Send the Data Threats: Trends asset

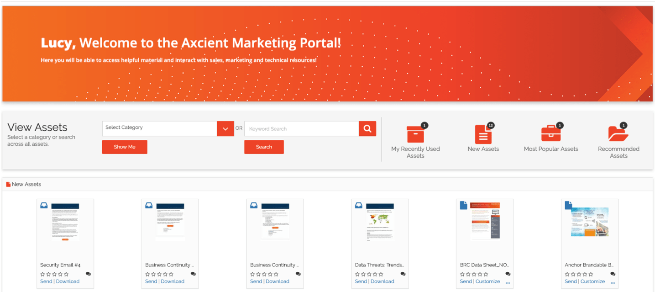361,281
